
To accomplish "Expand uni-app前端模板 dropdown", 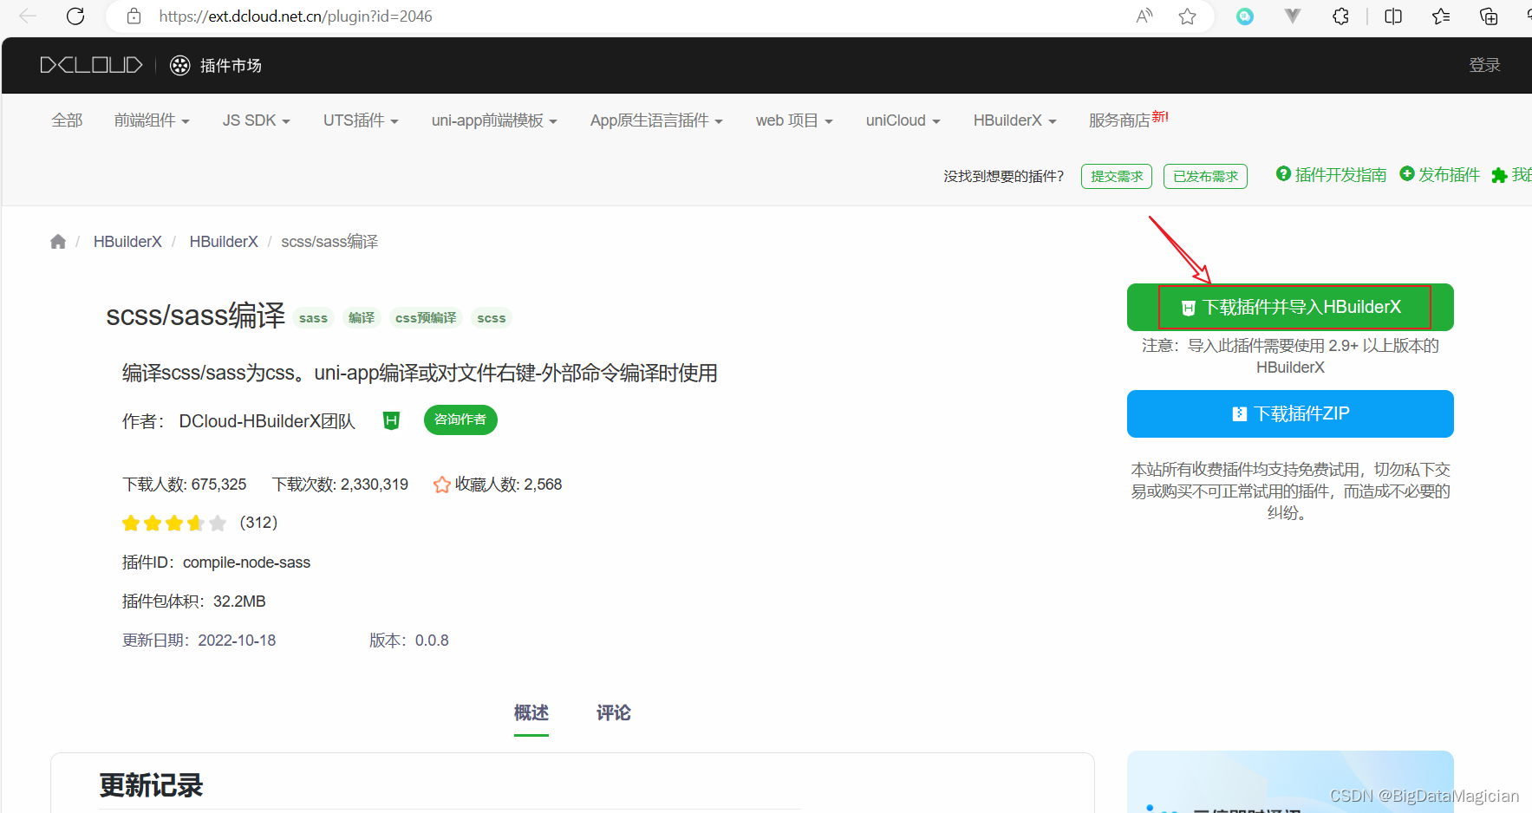I will coord(494,120).
